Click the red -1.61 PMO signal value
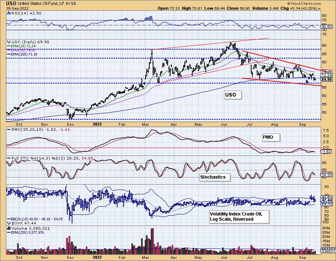Screen dimensions: 336x261 [x=65, y=130]
